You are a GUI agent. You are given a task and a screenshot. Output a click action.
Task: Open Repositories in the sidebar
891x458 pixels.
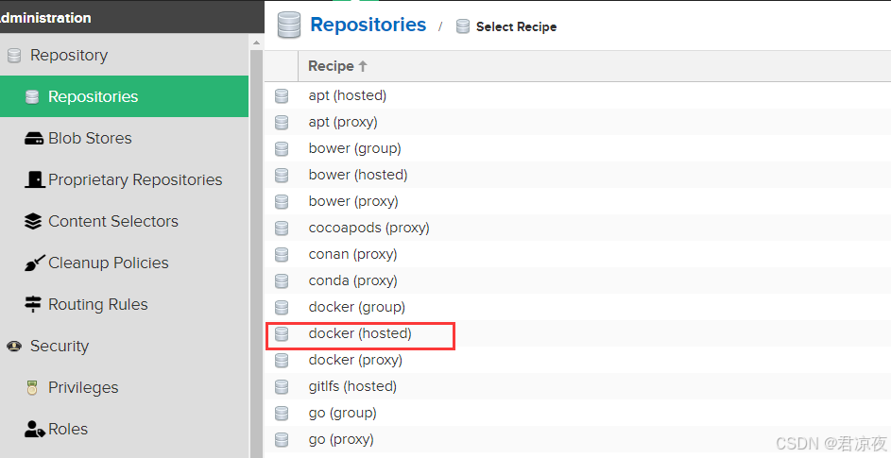(93, 96)
